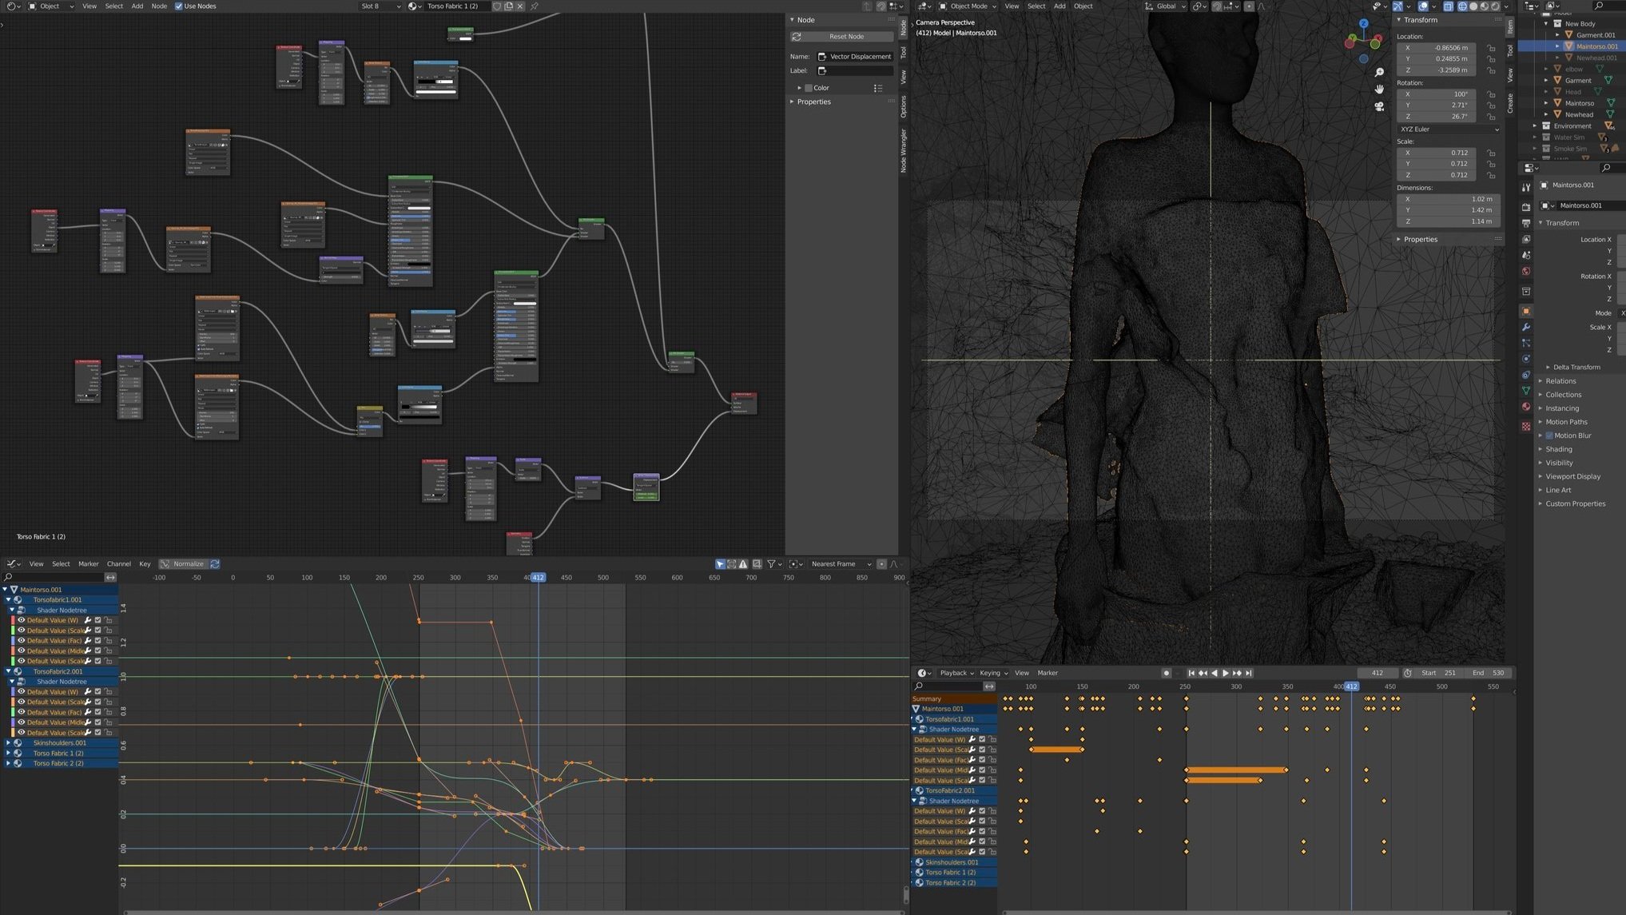Open the Object Mode dropdown in the viewport
The height and width of the screenshot is (915, 1626).
point(967,6)
